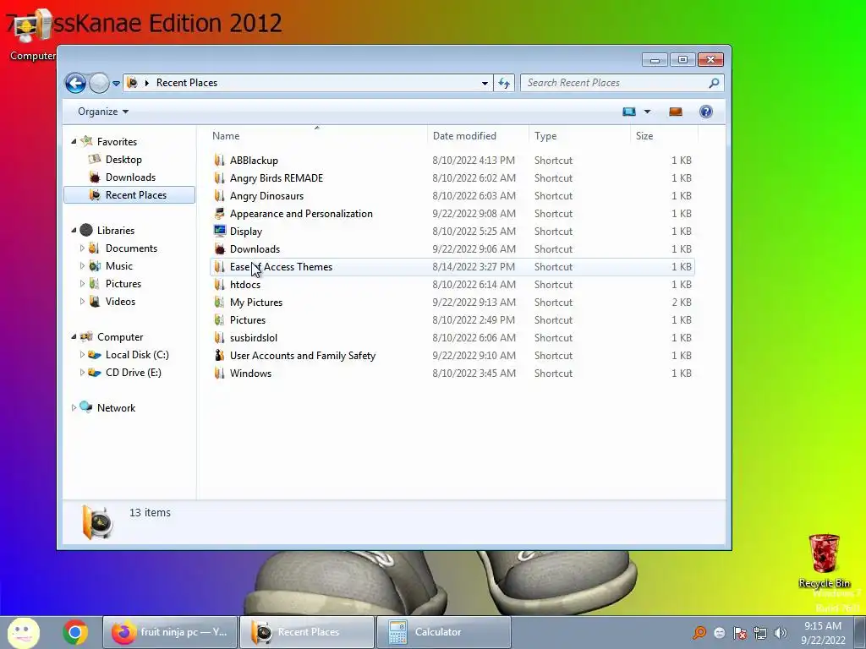Click the volume speaker tray icon
This screenshot has width=866, height=649.
(780, 633)
